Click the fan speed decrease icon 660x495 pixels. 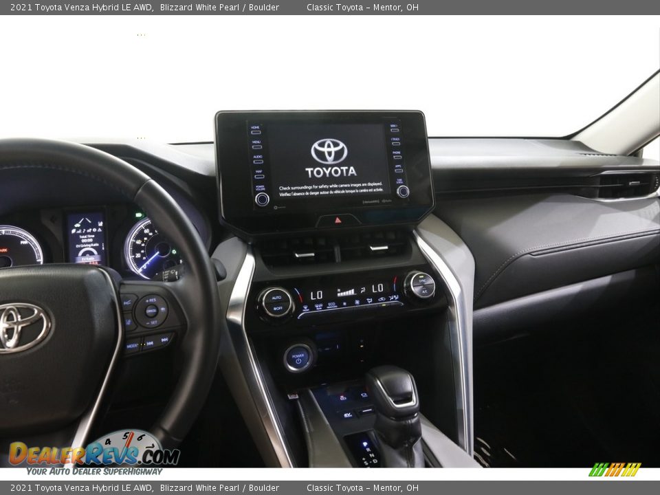(x=344, y=303)
